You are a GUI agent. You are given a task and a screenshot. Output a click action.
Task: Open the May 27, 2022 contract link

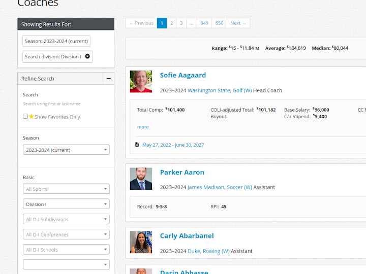(x=173, y=145)
